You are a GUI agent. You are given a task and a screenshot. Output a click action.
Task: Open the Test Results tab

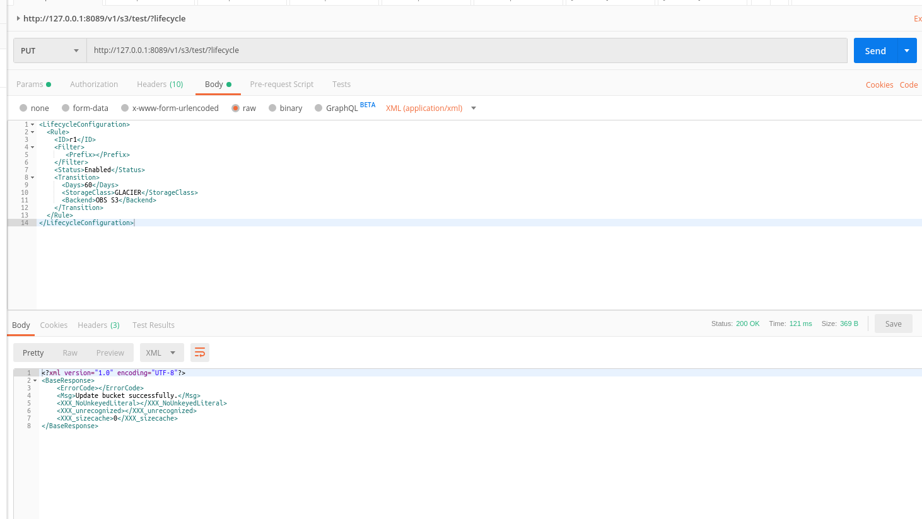click(153, 325)
